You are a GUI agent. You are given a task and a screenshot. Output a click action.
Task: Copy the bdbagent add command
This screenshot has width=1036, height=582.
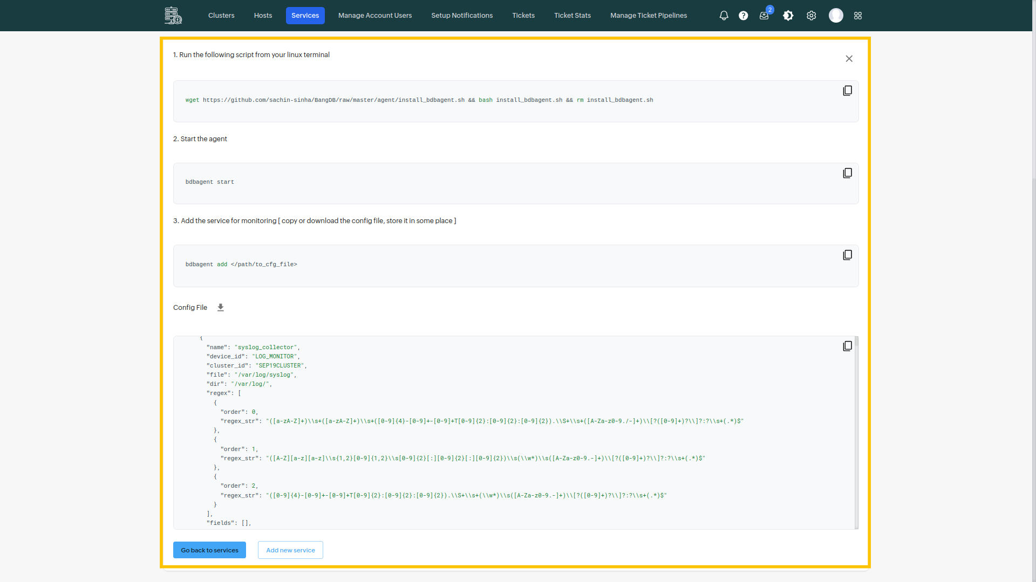tap(848, 255)
